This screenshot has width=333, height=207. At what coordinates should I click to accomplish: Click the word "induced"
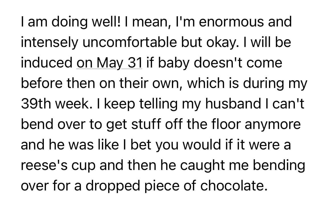47,63
